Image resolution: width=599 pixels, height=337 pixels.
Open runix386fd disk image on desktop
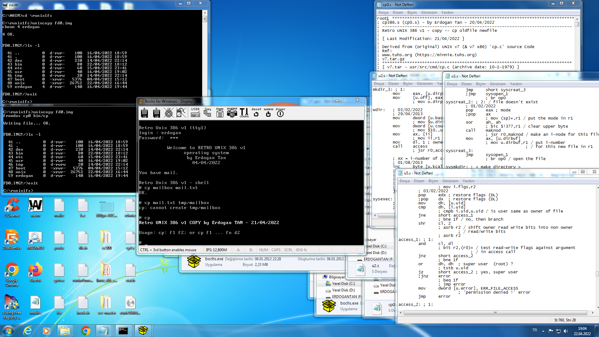tap(130, 305)
